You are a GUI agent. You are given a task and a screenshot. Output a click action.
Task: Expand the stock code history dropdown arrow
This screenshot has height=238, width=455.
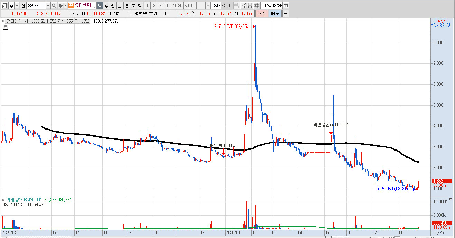tap(48, 6)
